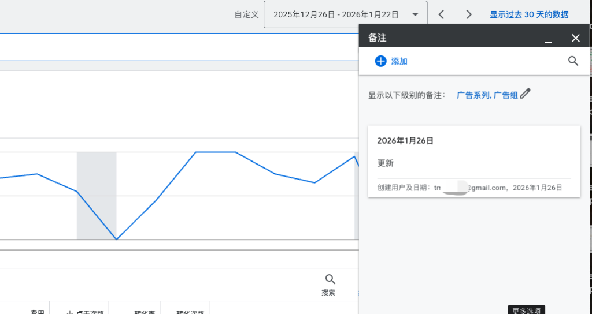Click the 更新 note text

(x=386, y=163)
